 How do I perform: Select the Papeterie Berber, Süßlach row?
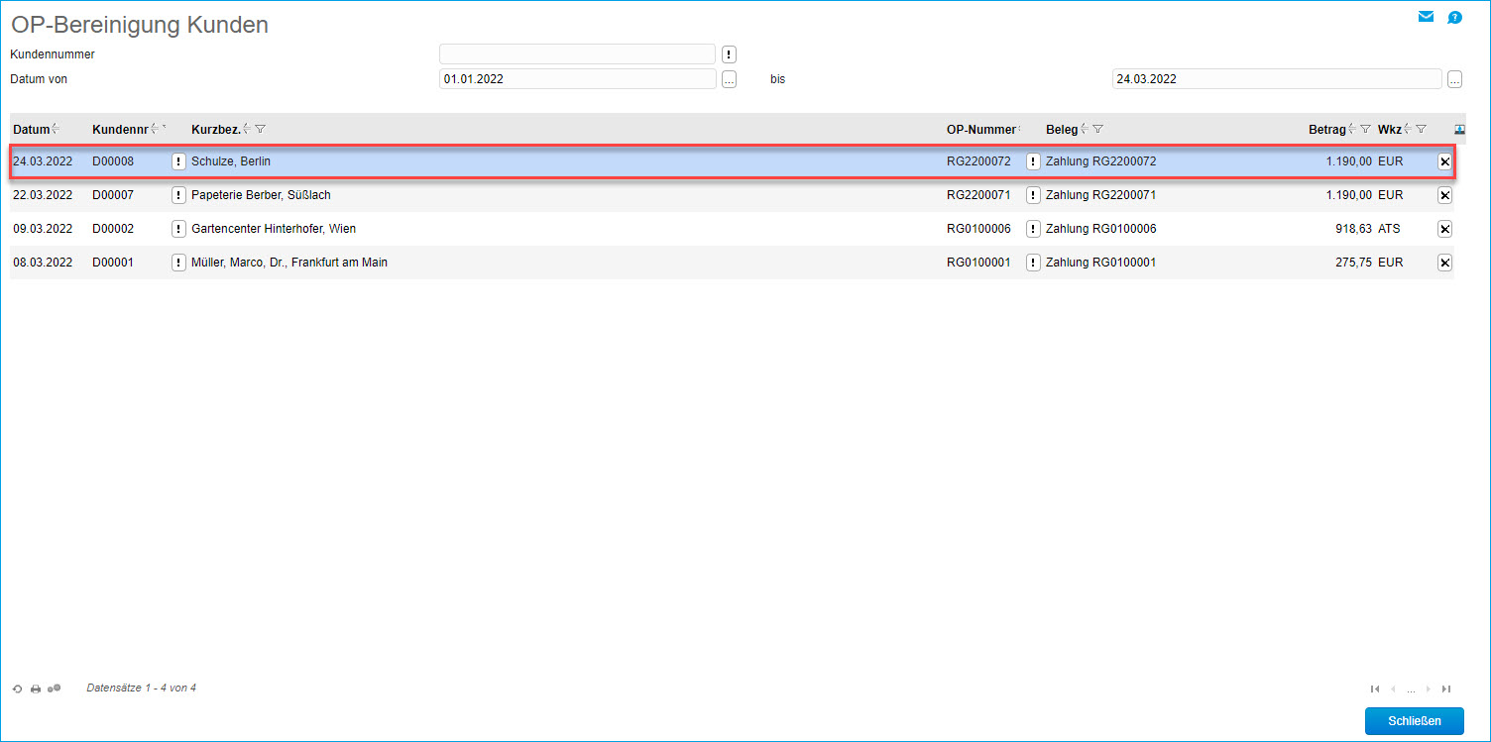click(x=732, y=195)
